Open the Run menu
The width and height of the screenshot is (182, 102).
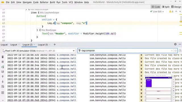(58, 2)
